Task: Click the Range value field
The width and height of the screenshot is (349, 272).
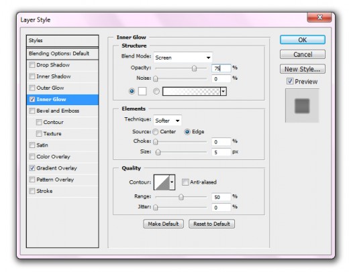Action: [221, 197]
